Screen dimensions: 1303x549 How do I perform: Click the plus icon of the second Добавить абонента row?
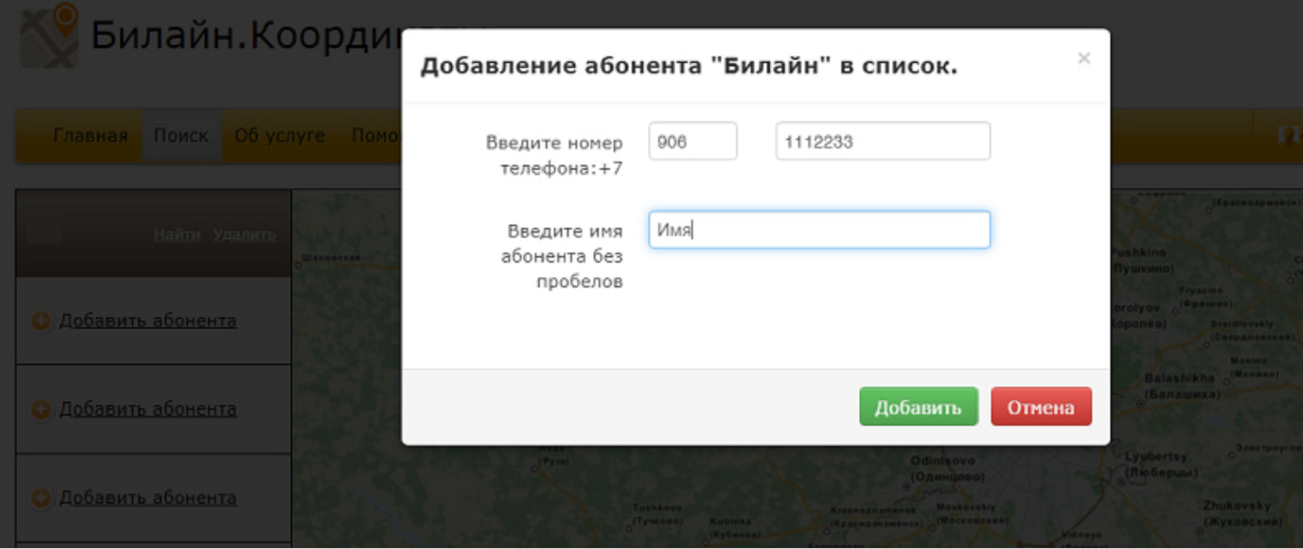41,409
